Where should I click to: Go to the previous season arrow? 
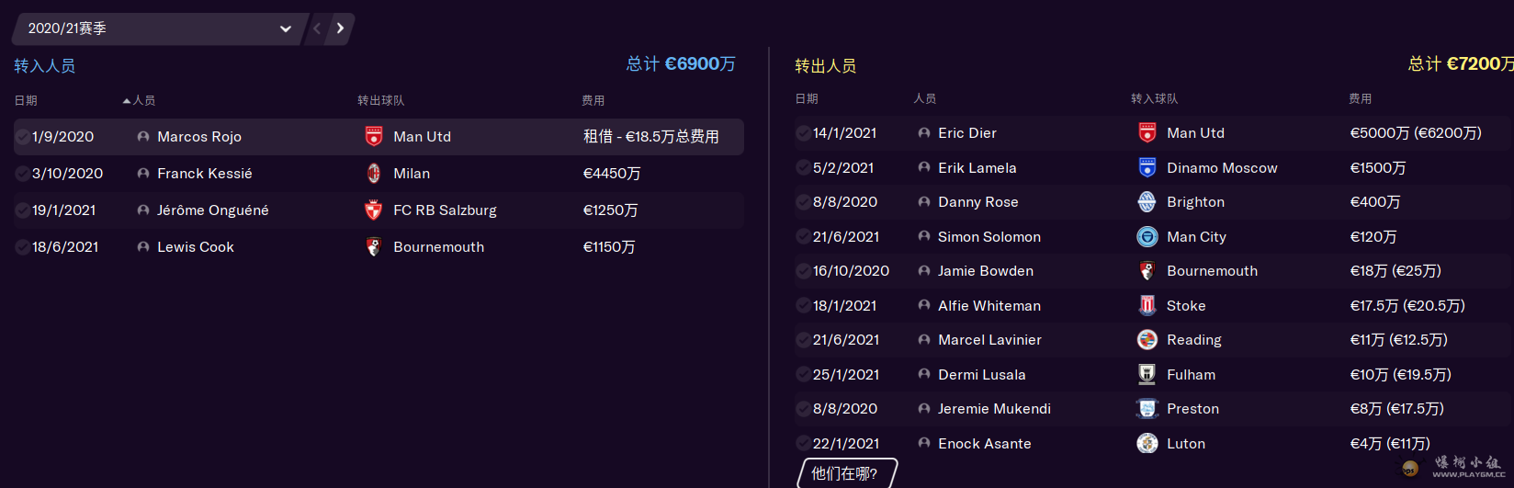317,28
